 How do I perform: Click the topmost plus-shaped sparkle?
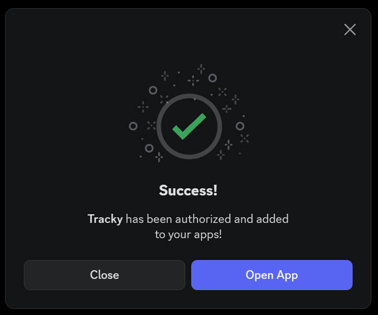click(x=201, y=69)
